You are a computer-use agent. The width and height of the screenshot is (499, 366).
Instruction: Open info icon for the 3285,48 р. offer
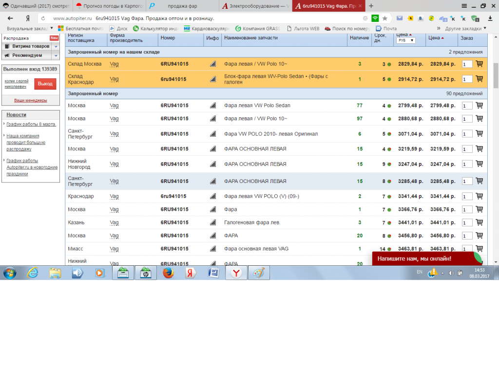(213, 181)
